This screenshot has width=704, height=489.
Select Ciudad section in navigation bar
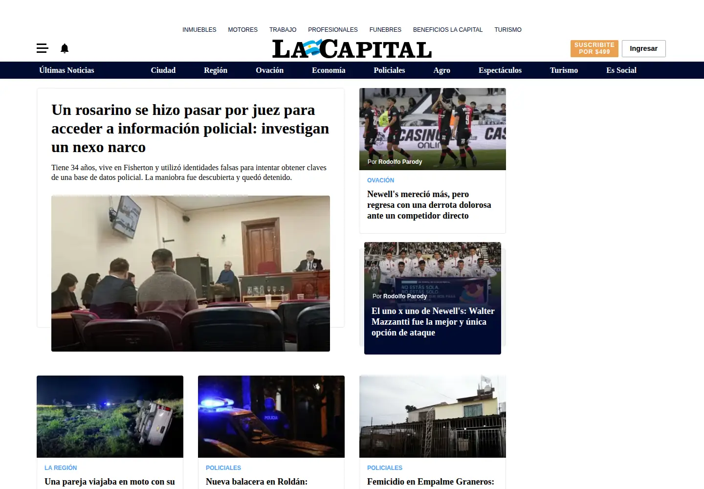163,70
